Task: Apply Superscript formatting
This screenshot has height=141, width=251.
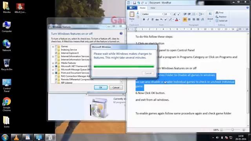Action: (166, 20)
